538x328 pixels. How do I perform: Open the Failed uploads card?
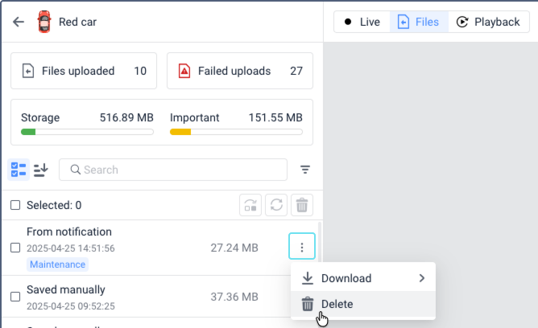[x=240, y=71]
